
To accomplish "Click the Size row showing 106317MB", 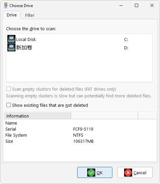I will [80, 141].
